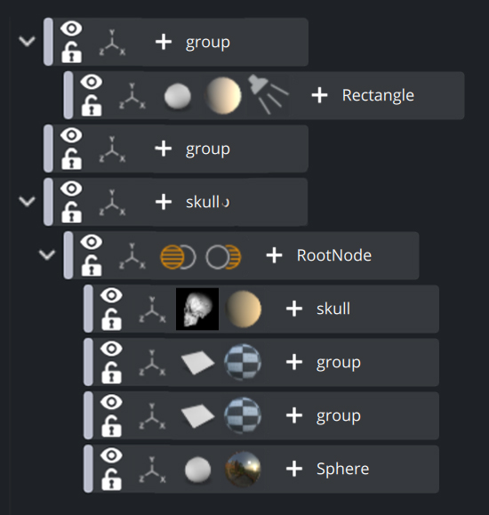This screenshot has height=515, width=489.
Task: Select the Sphere tree item label
Action: [x=343, y=469]
